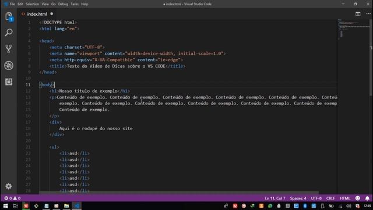373x210 pixels.
Task: Change the UTF-8 encoding in the status bar
Action: click(316, 198)
